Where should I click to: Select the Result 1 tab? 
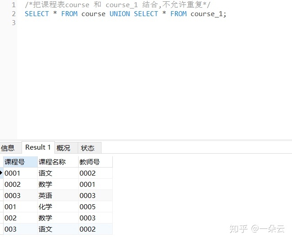(38, 147)
